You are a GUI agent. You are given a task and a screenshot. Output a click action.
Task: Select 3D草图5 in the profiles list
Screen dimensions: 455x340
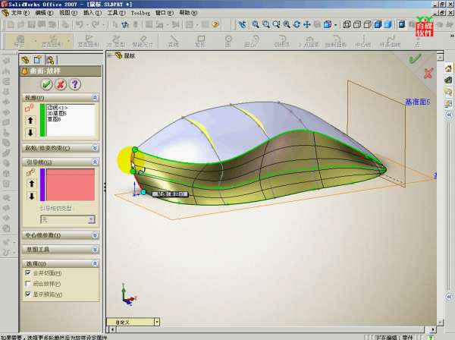pyautogui.click(x=58, y=114)
